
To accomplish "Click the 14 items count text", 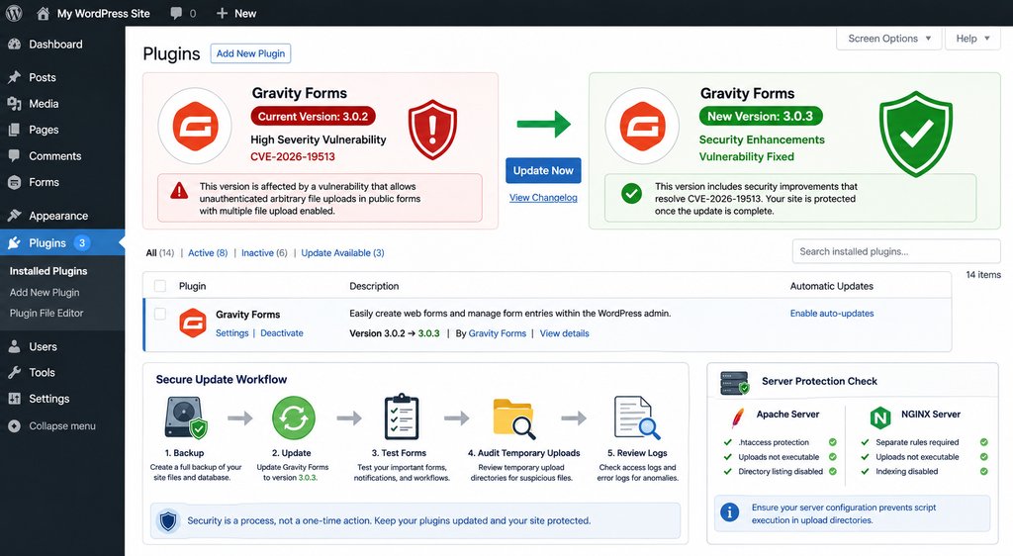I will [x=983, y=275].
